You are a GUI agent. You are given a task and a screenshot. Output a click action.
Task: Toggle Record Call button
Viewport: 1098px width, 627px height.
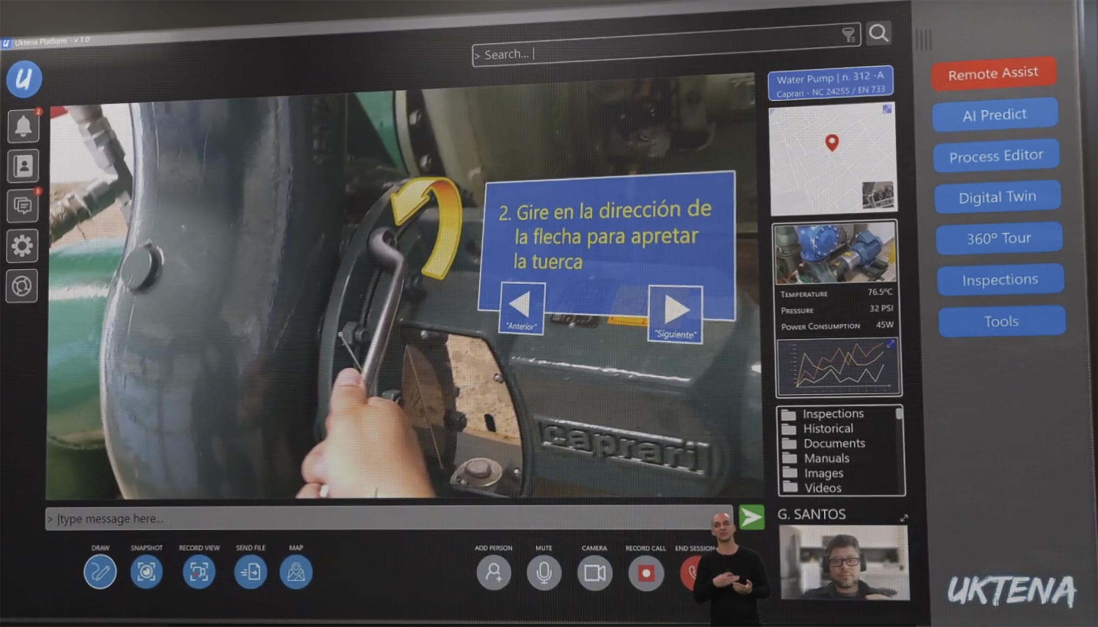646,574
